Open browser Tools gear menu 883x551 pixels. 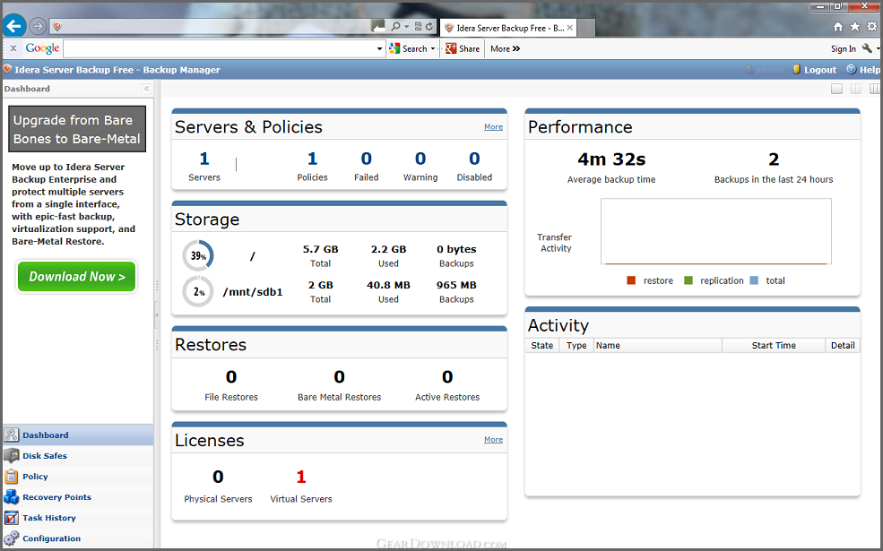(871, 27)
